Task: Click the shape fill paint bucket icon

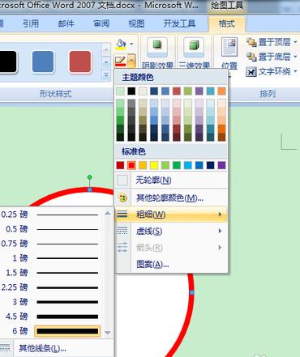Action: click(x=121, y=44)
